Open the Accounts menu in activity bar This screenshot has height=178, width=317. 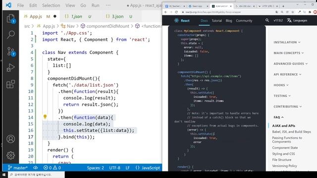[x=11, y=139]
